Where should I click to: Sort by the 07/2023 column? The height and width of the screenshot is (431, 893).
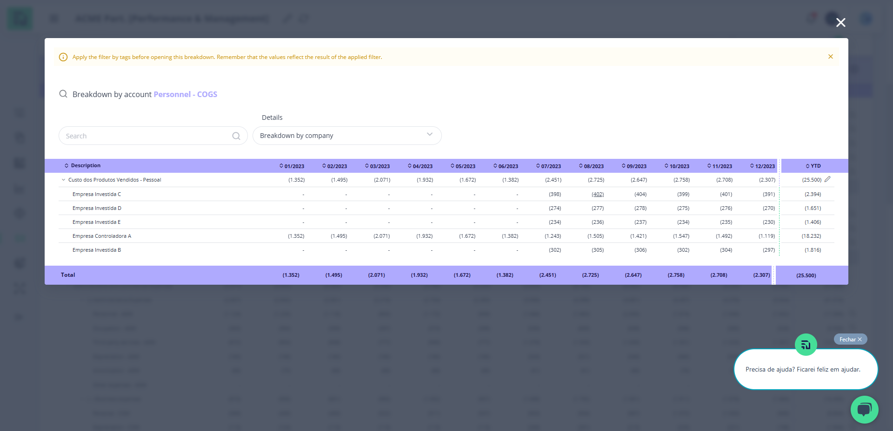(x=548, y=166)
